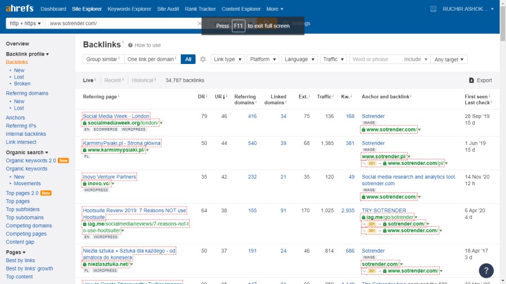Go to the Dashboard tab
This screenshot has height=284, width=506.
tap(53, 9)
